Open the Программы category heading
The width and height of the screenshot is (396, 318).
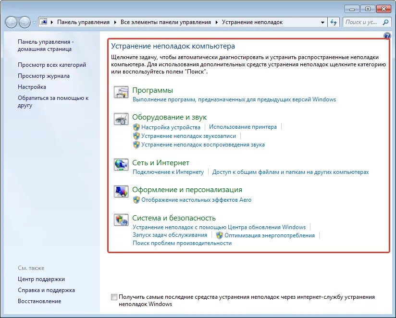[x=152, y=90]
